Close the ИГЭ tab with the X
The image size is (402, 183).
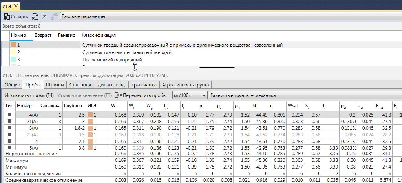point(15,6)
